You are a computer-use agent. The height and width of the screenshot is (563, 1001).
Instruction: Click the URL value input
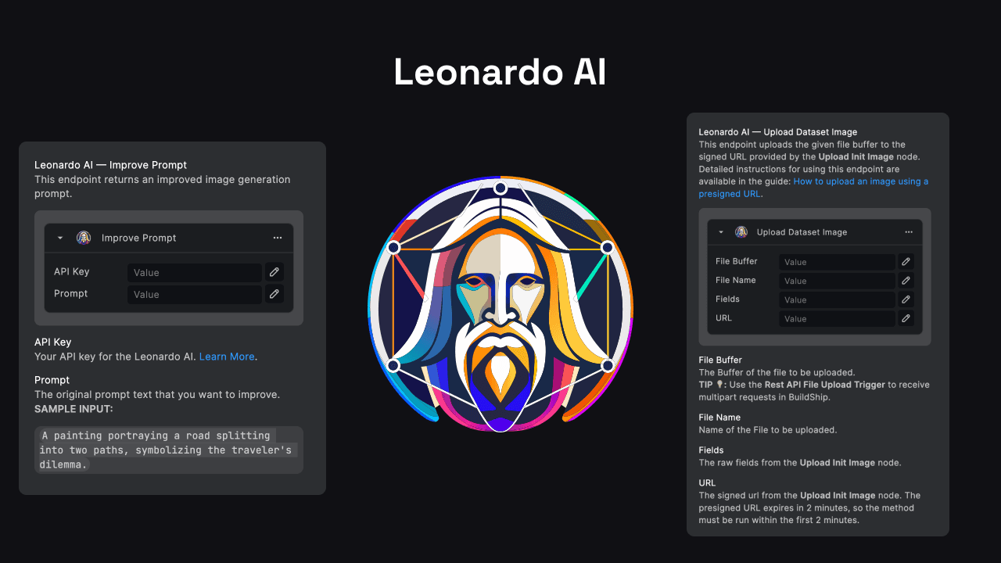point(837,318)
